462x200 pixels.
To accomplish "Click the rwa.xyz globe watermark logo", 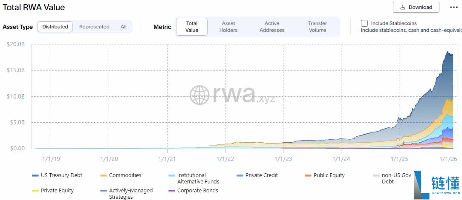I will tap(199, 95).
